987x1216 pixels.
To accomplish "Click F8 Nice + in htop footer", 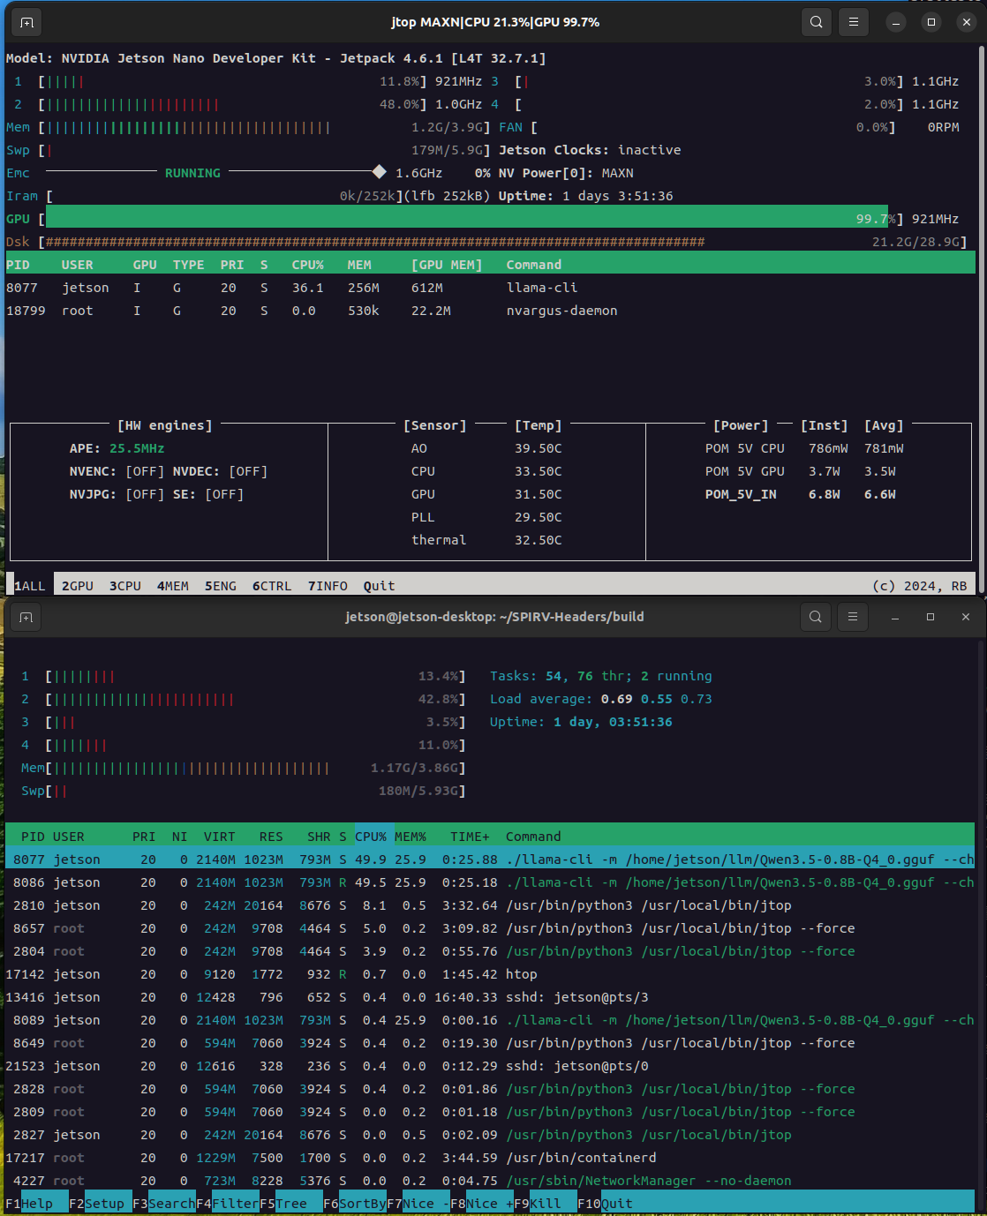I will 482,1204.
